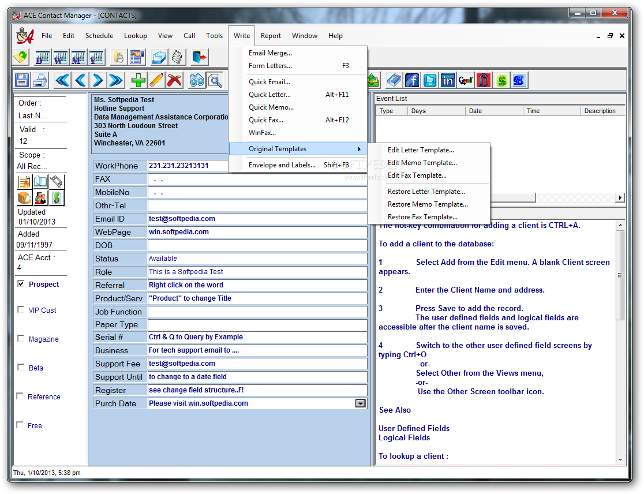Search using binoculars icon

pyautogui.click(x=197, y=80)
